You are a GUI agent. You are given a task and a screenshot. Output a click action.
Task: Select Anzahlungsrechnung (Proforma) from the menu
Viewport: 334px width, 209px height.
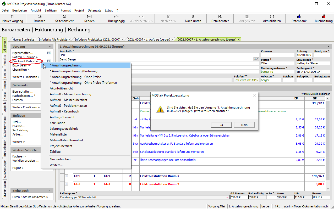click(x=73, y=71)
